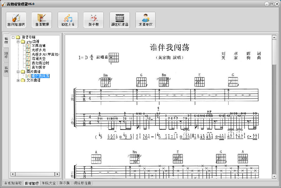Open the 吉他加油吧 toolbar guitar icon

click(16, 20)
